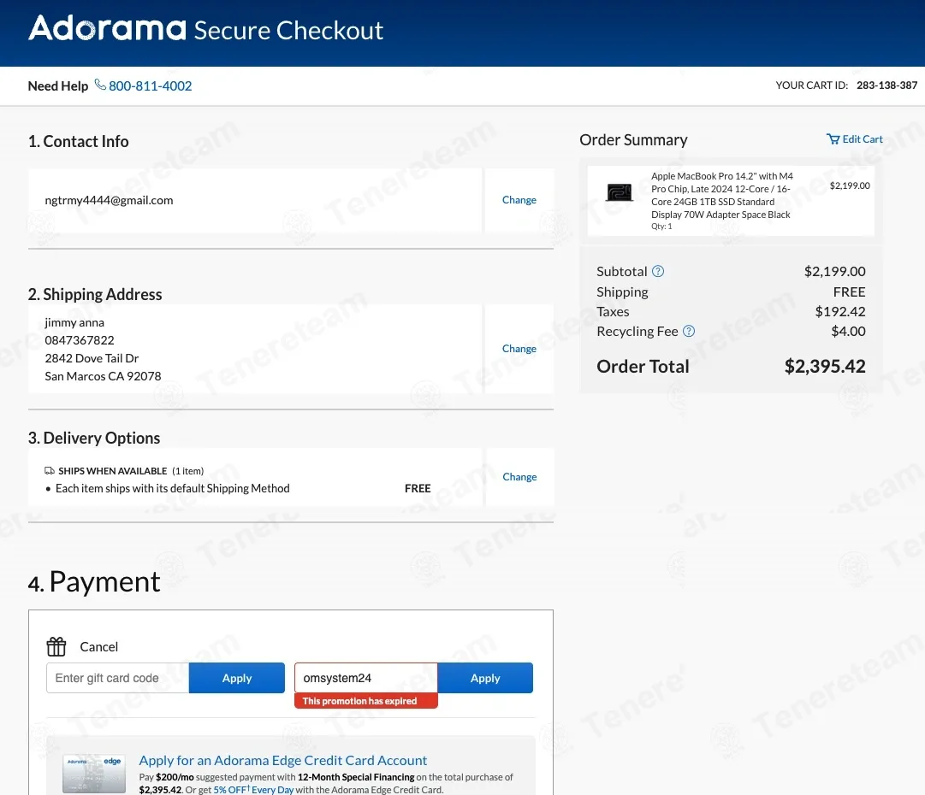Image resolution: width=925 pixels, height=795 pixels.
Task: Click the recipient name jimmy anna
Action: [x=74, y=323]
